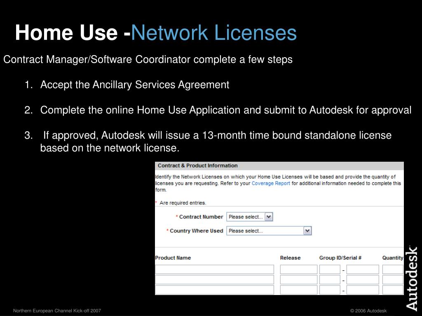Screen dimensions: 422x316
Task: Click the "Are required entries." note
Action: [x=183, y=203]
